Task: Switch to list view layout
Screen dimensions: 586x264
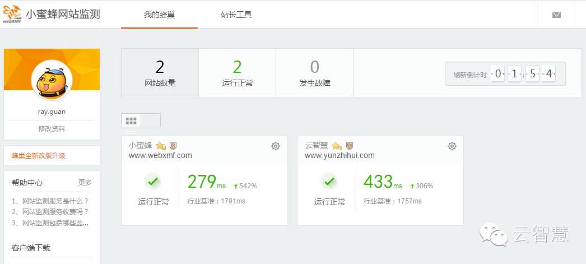Action: tap(151, 121)
